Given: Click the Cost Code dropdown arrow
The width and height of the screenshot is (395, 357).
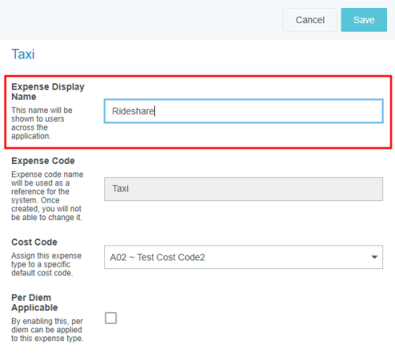Looking at the screenshot, I should click(374, 257).
